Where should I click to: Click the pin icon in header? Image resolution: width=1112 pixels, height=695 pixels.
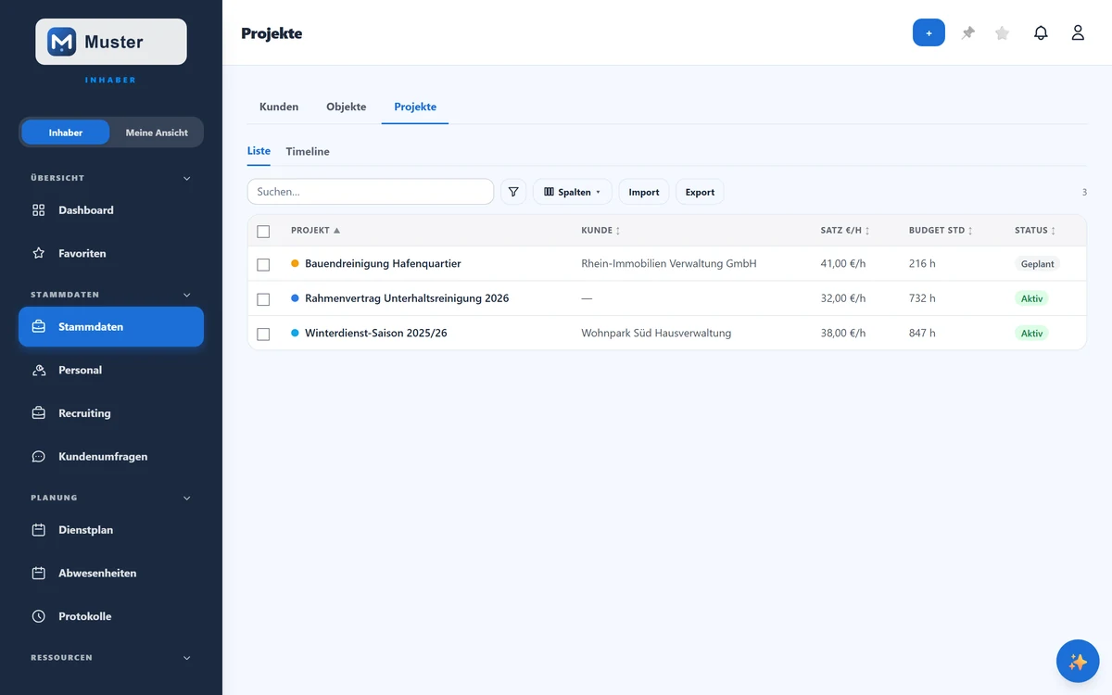coord(968,33)
